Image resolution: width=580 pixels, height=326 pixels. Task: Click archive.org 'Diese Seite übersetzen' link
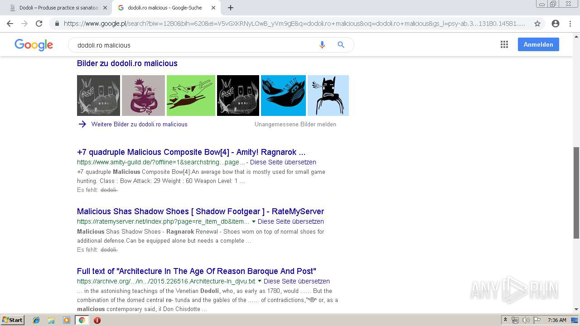(297, 281)
